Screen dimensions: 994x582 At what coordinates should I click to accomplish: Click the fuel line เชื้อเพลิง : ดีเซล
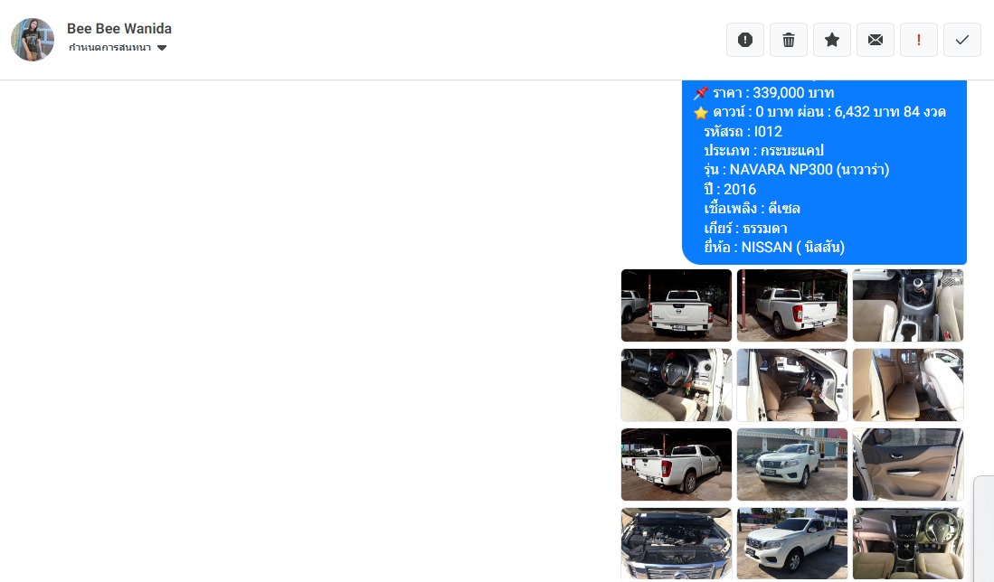753,209
